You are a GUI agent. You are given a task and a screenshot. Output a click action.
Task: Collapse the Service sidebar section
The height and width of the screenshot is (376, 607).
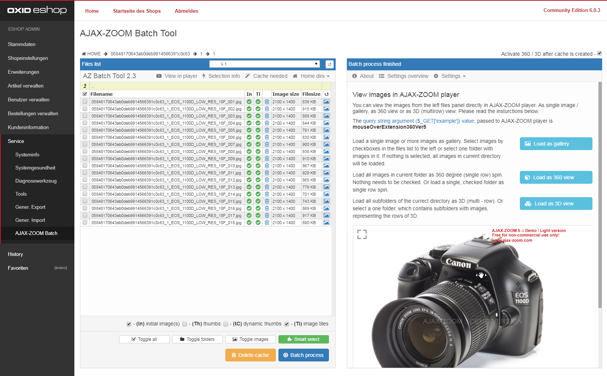tap(37, 141)
